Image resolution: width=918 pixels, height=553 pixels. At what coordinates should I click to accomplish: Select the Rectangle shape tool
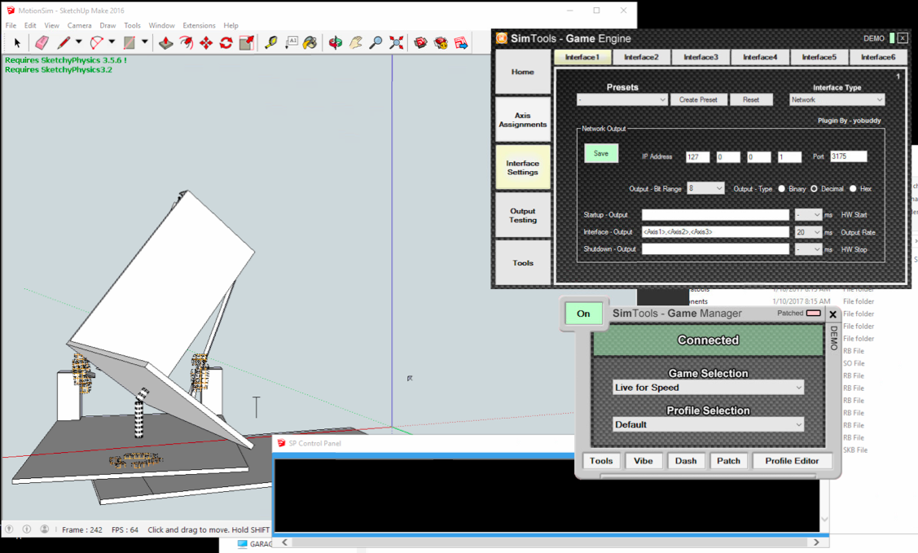130,42
